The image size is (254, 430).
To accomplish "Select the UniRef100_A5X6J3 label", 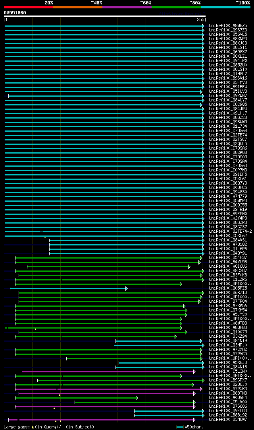I will 228,363.
